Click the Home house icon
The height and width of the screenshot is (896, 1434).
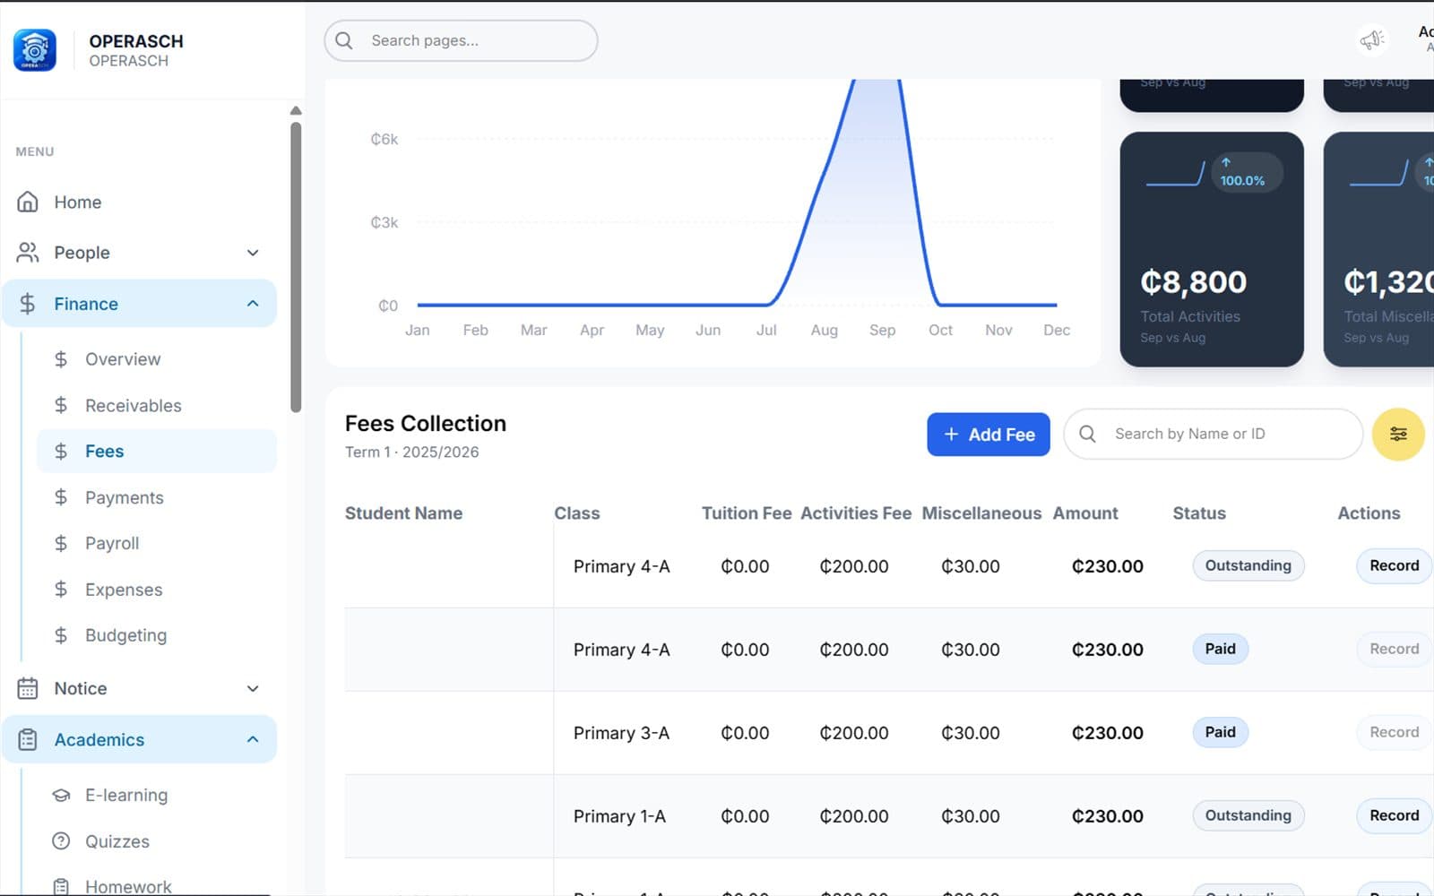28,202
